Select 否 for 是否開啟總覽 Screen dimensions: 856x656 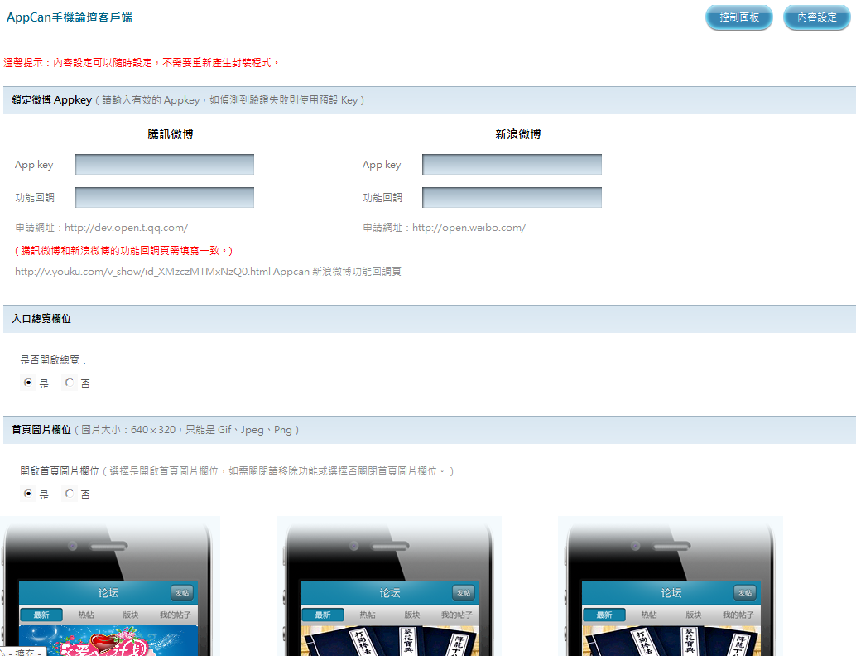[70, 383]
